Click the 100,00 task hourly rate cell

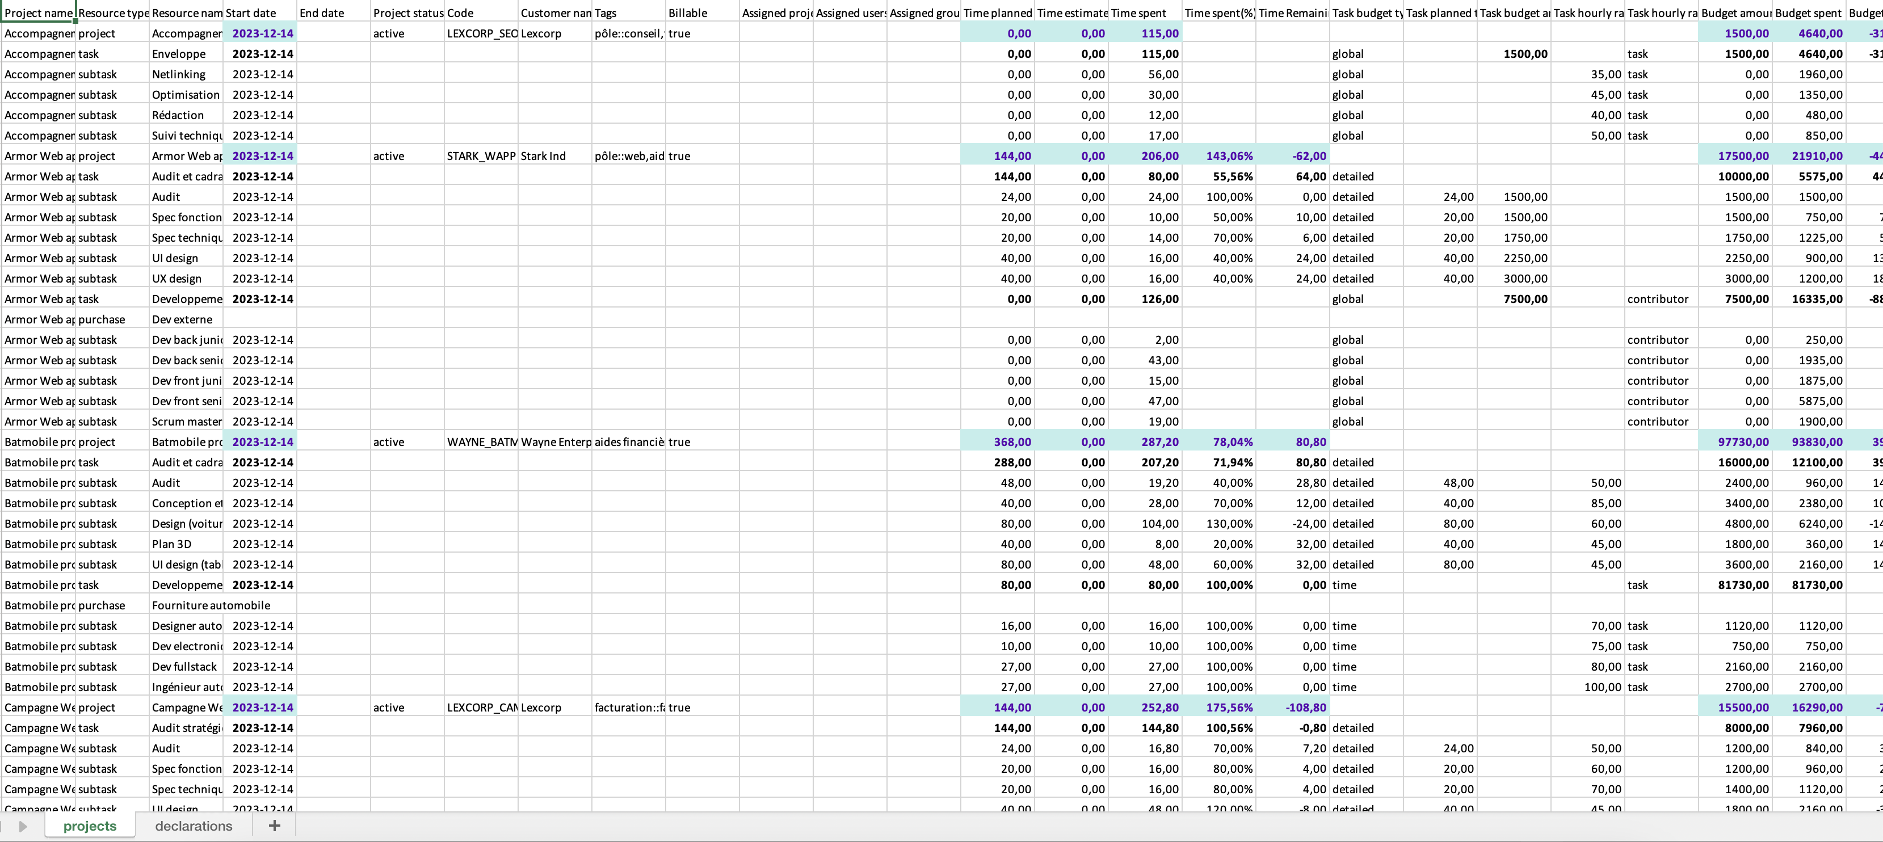(1588, 687)
